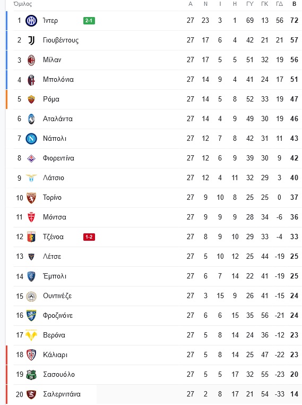The width and height of the screenshot is (302, 405).
Task: Click the AC Milan crest icon
Action: pyautogui.click(x=31, y=60)
